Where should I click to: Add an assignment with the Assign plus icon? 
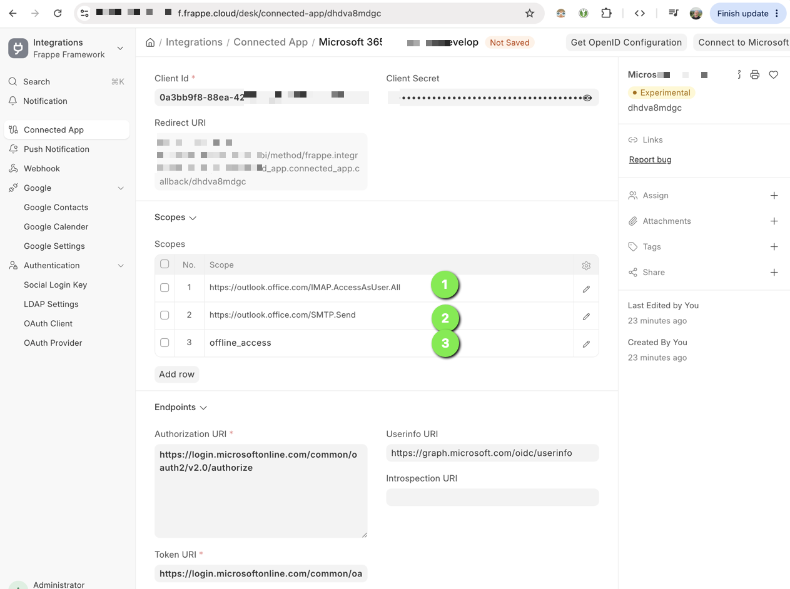[774, 196]
